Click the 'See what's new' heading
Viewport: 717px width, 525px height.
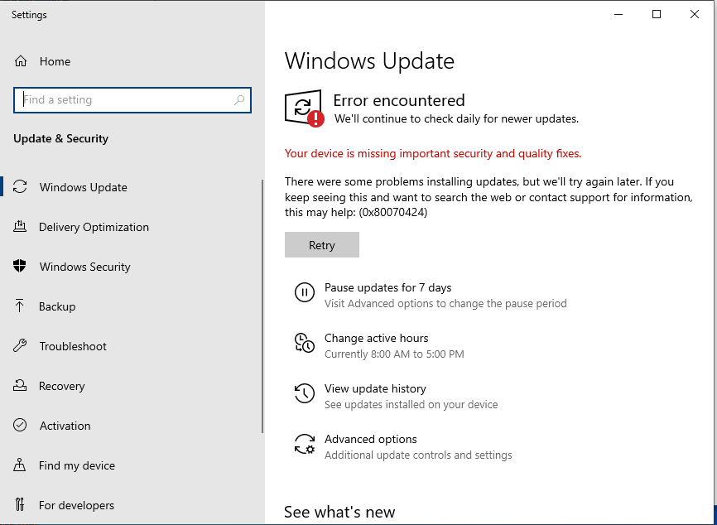(339, 513)
